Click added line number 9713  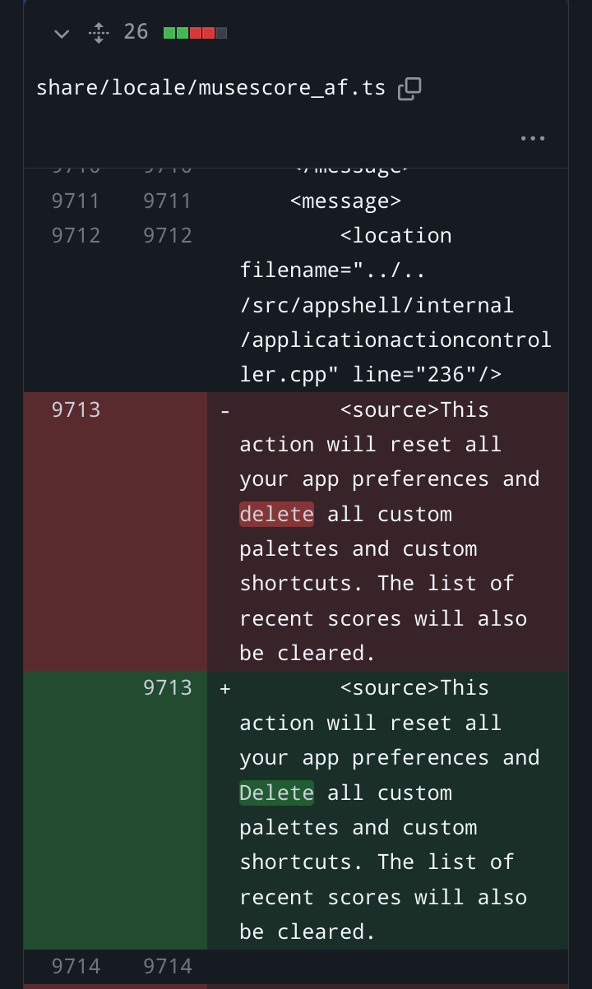click(167, 687)
